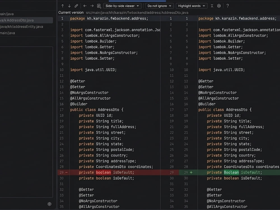Click 'private String state;' in right pane

coord(229,144)
